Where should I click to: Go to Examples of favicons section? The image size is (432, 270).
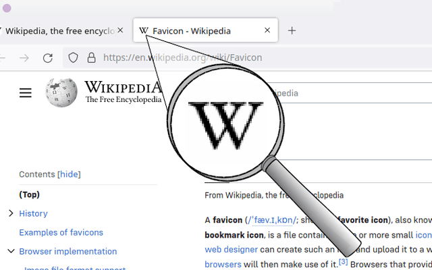(x=61, y=232)
